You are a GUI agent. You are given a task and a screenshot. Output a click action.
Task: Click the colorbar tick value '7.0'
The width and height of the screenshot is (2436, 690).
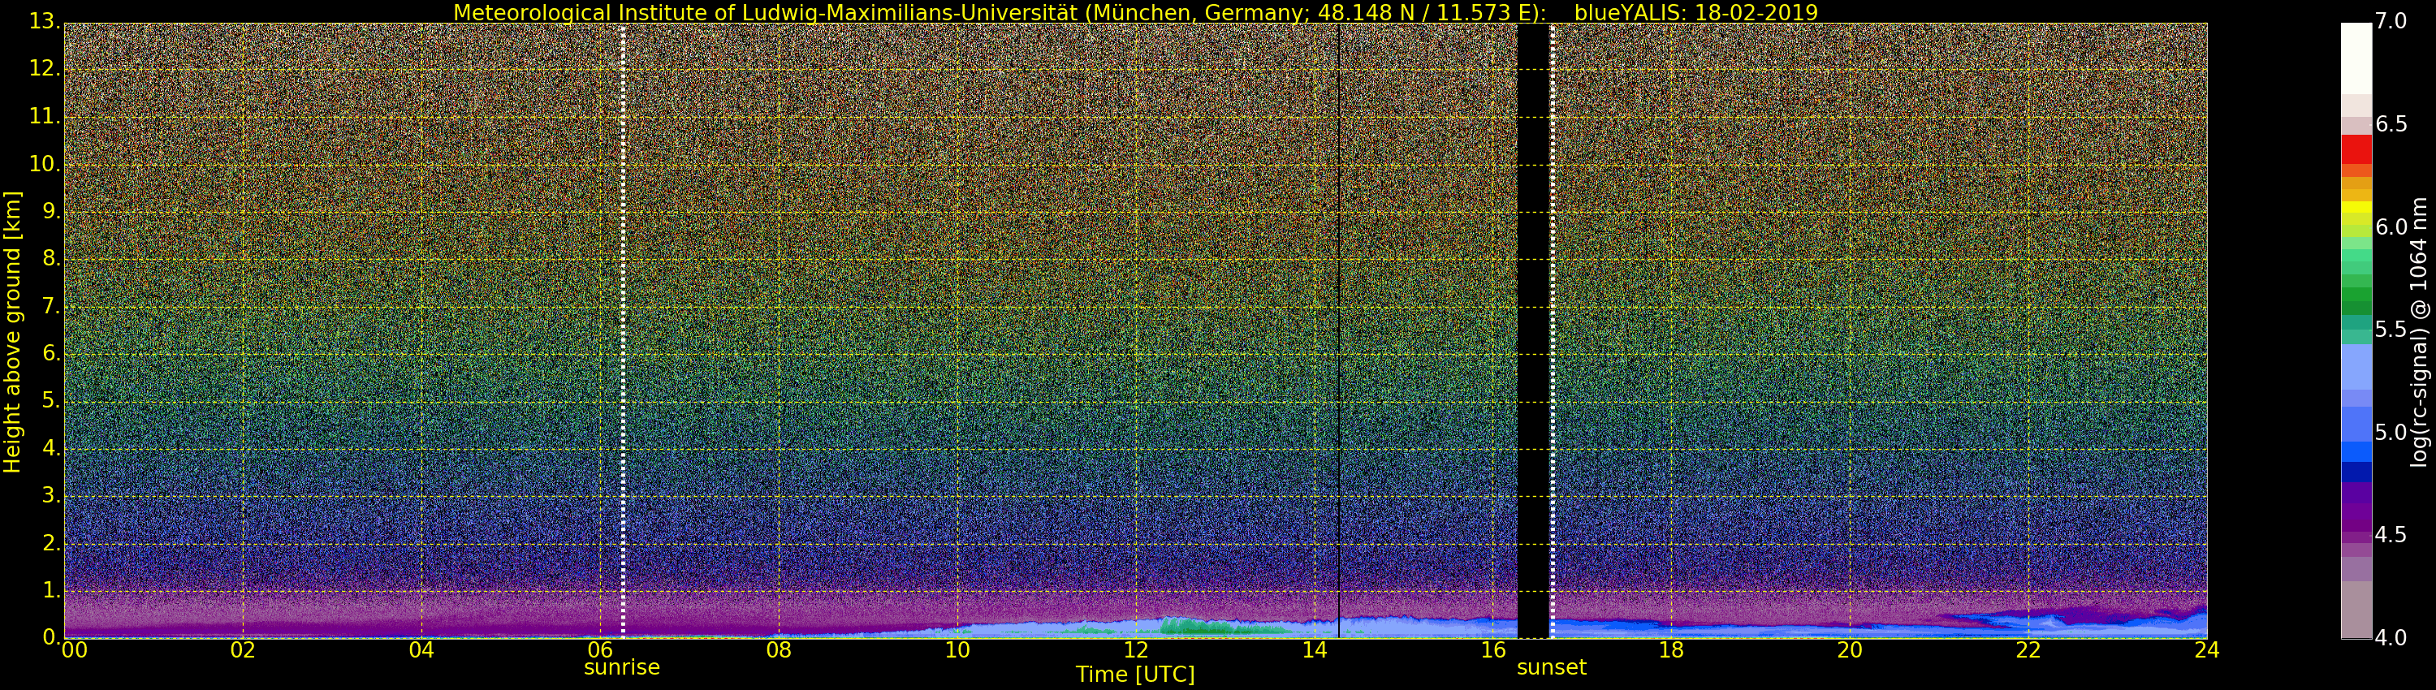click(x=2391, y=21)
